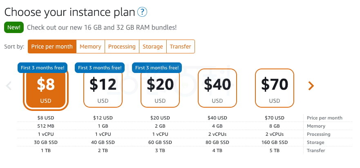Choose the $12 USD plan

pyautogui.click(x=103, y=88)
